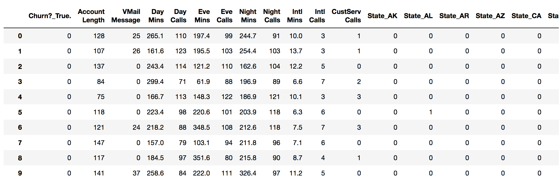Image resolution: width=559 pixels, height=178 pixels.
Task: Click the VMail Message column header
Action: coord(126,16)
